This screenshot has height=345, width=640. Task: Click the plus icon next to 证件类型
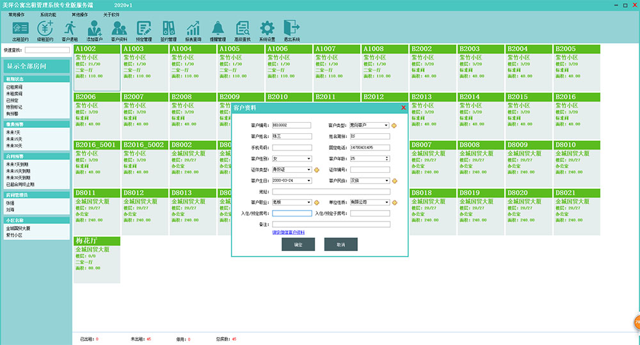tap(316, 170)
